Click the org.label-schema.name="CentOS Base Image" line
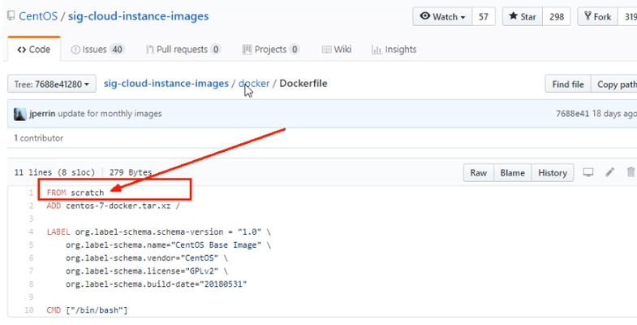This screenshot has width=637, height=325. [168, 245]
